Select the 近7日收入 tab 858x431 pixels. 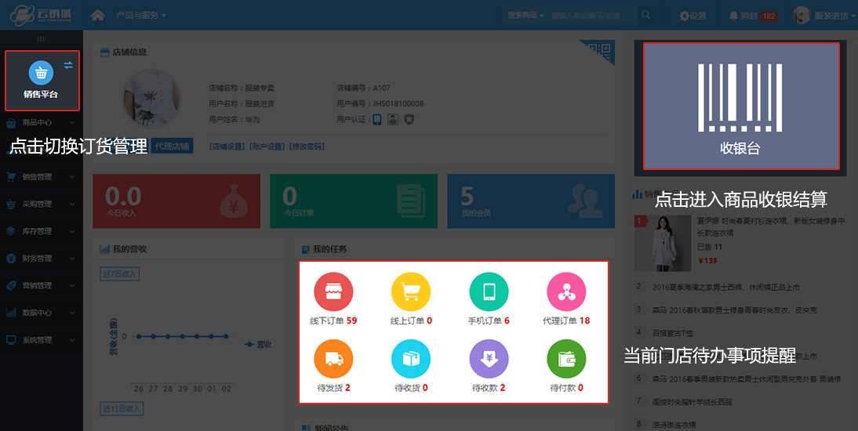click(x=120, y=273)
